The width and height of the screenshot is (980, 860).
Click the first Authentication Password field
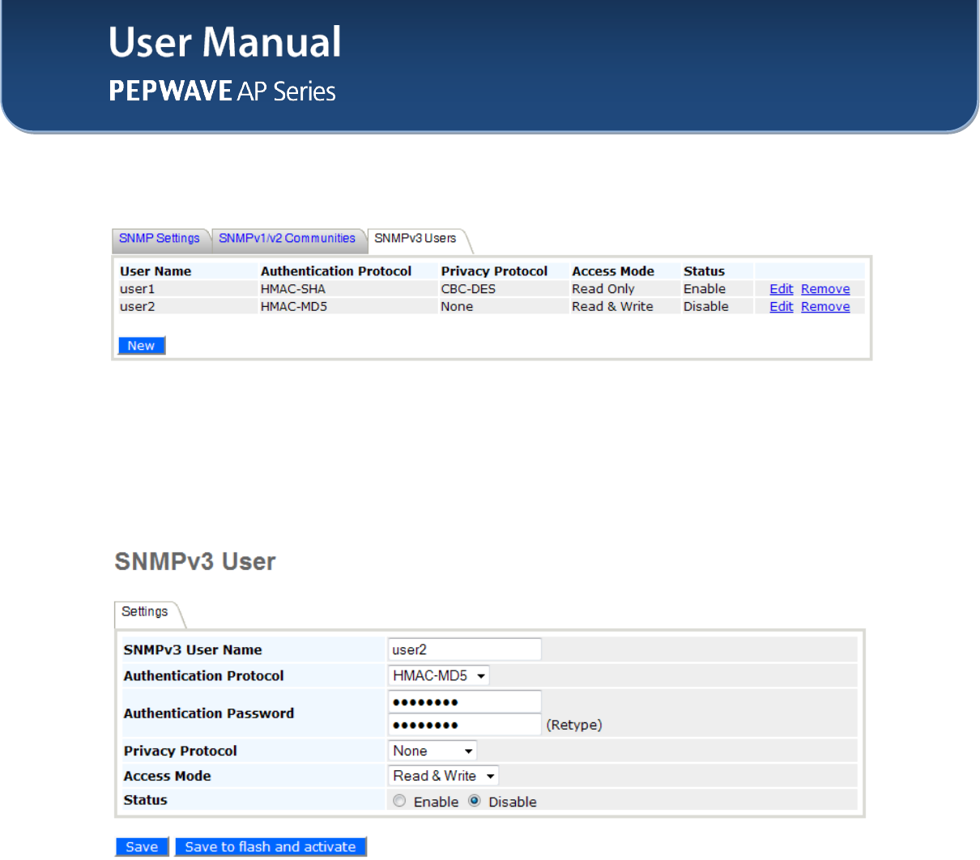pyautogui.click(x=464, y=701)
